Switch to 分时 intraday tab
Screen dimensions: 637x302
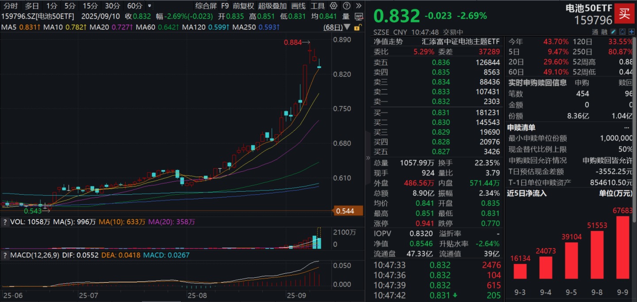point(11,6)
